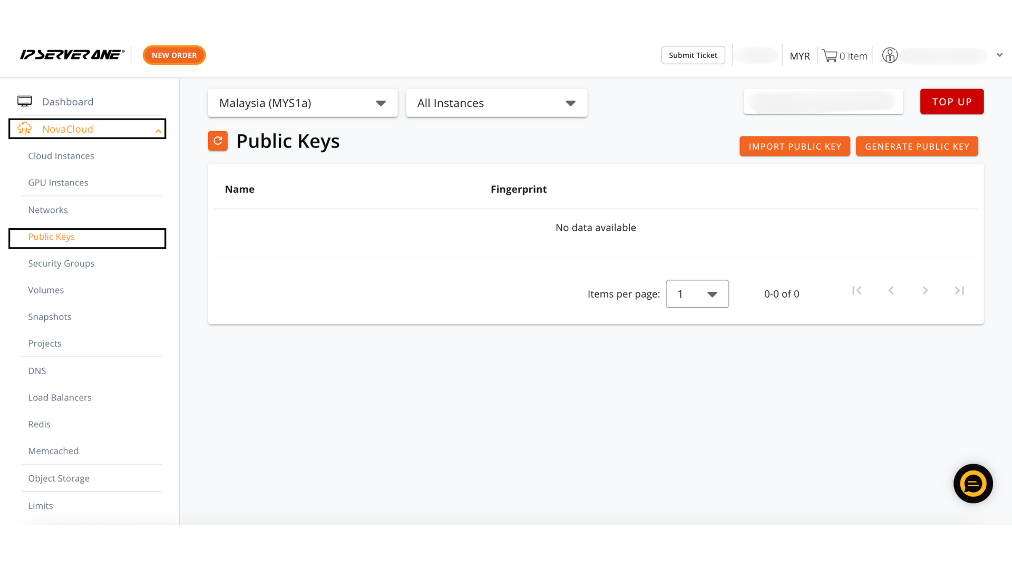
Task: Click the orange refresh icon beside Public Keys
Action: pyautogui.click(x=218, y=141)
